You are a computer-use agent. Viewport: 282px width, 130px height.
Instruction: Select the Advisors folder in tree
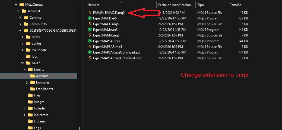(x=42, y=76)
